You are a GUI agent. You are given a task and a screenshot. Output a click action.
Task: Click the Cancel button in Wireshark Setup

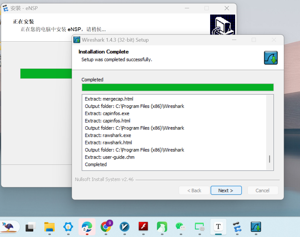[x=262, y=191]
